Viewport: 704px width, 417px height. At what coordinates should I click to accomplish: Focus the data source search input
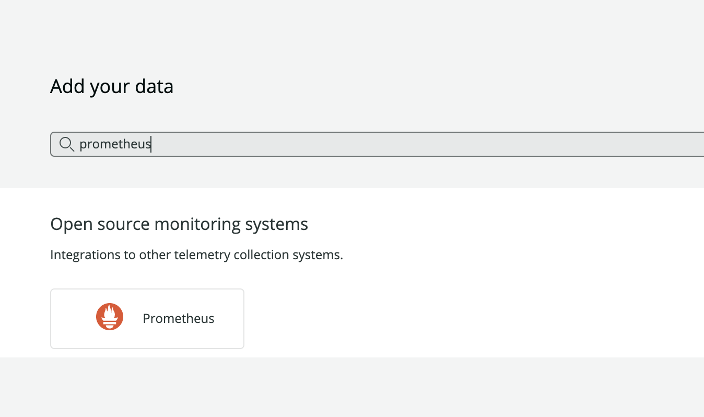pyautogui.click(x=313, y=144)
